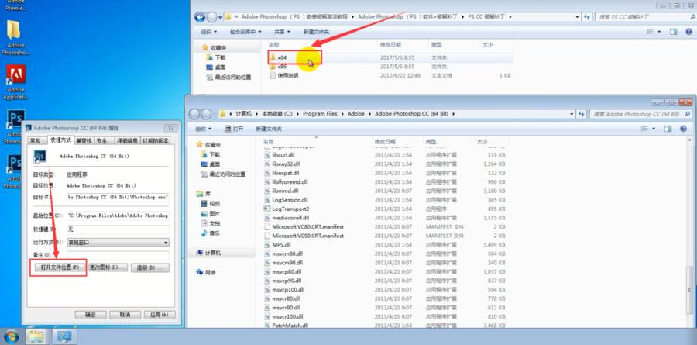
Task: Click the 快捷键 input field
Action: [x=117, y=229]
